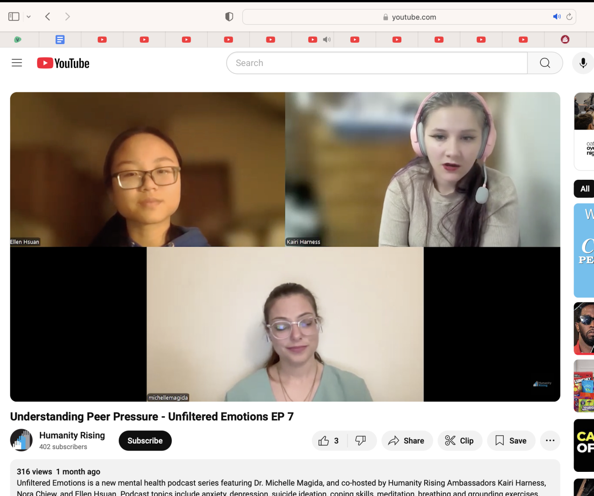Mute page audio from the address bar speaker
This screenshot has height=496, width=594.
557,17
